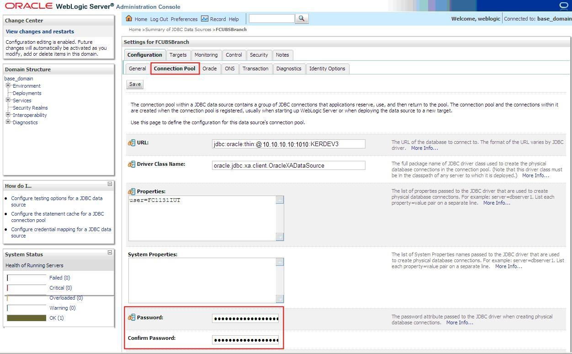The image size is (572, 354).
Task: Click the Save button
Action: tap(135, 84)
